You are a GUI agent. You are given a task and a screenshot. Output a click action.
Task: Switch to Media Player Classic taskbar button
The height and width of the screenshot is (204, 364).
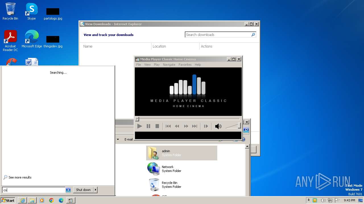[x=71, y=200]
